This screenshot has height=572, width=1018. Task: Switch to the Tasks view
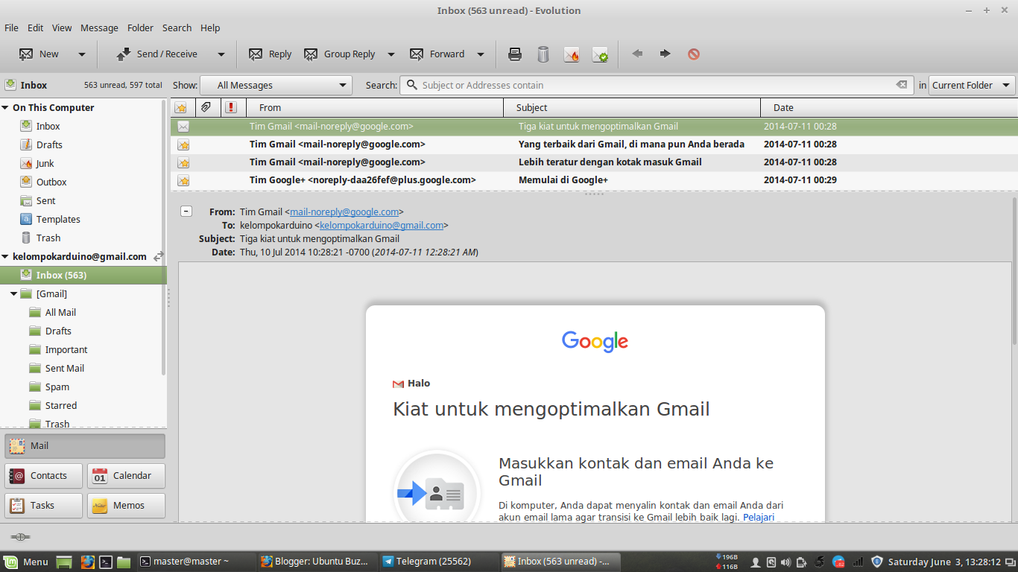click(x=44, y=506)
